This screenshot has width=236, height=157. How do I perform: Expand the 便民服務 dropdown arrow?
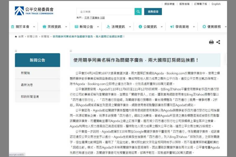point(226,27)
